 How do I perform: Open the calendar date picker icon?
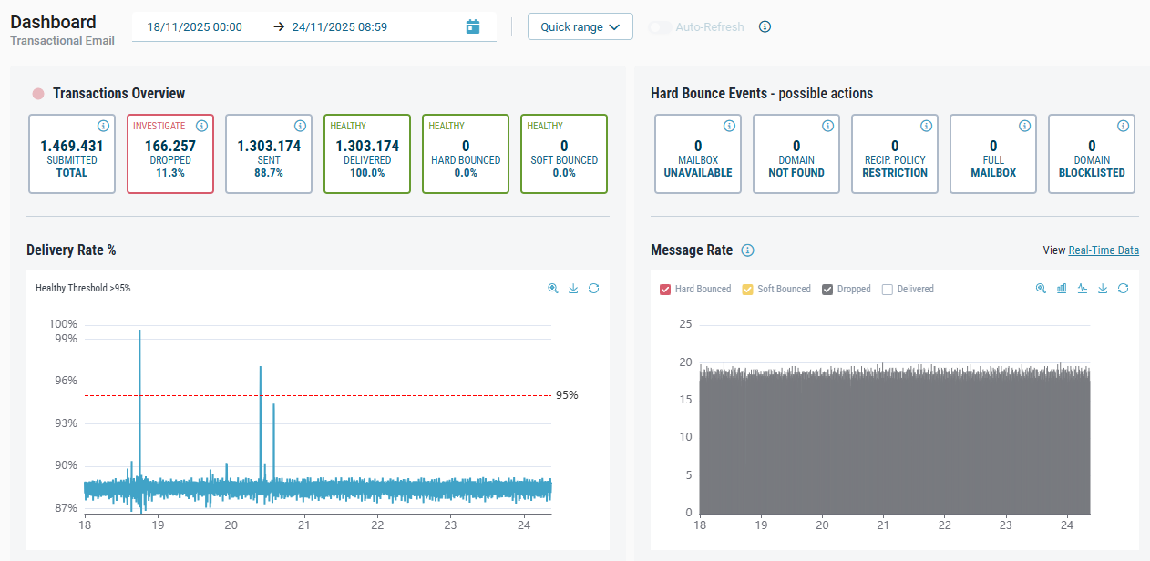point(472,26)
